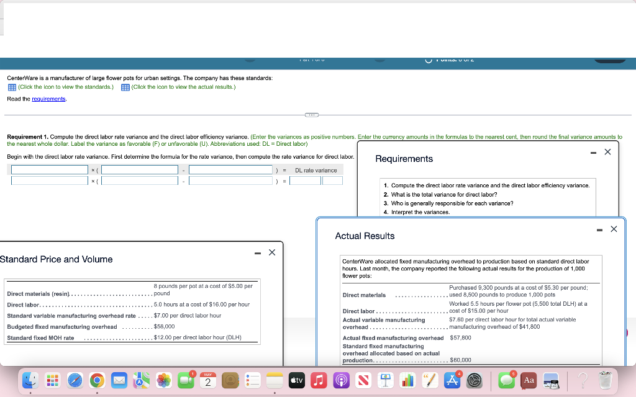This screenshot has height=397, width=636.
Task: Click requirement '1. Compute the direct labor rate variance'
Action: pyautogui.click(x=487, y=185)
